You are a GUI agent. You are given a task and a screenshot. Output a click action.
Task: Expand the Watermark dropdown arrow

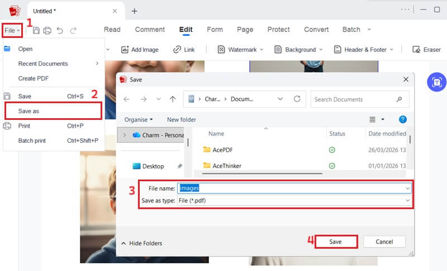click(261, 50)
